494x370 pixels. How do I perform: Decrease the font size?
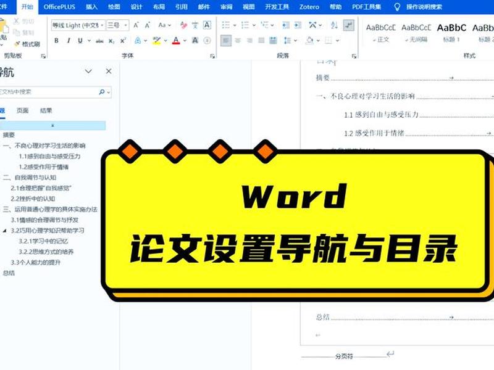click(x=147, y=25)
